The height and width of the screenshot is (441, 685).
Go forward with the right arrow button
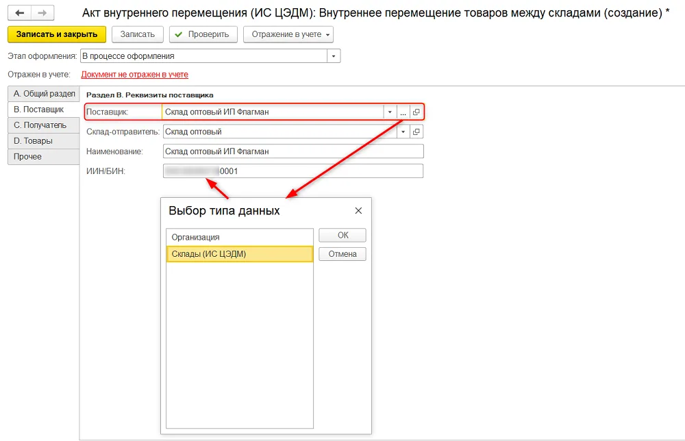click(x=42, y=13)
